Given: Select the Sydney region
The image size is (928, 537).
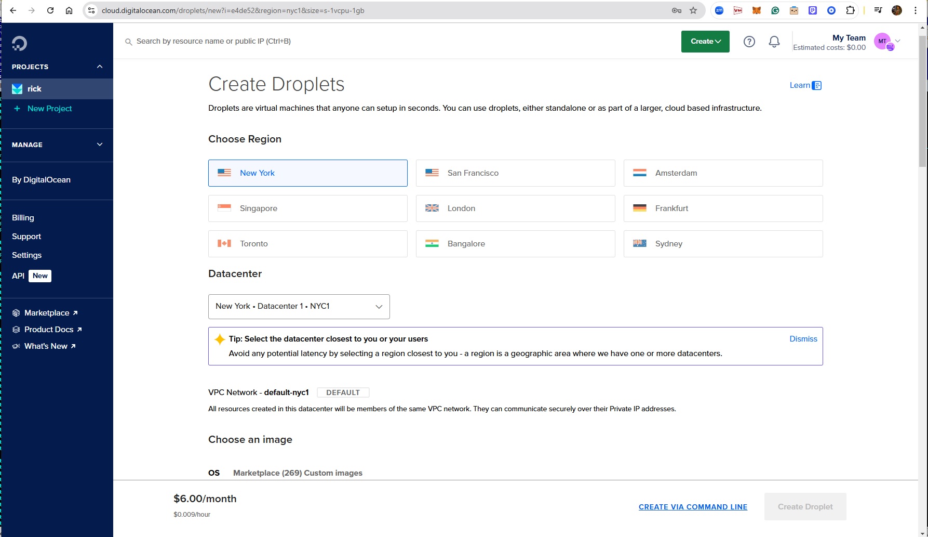Looking at the screenshot, I should (723, 244).
